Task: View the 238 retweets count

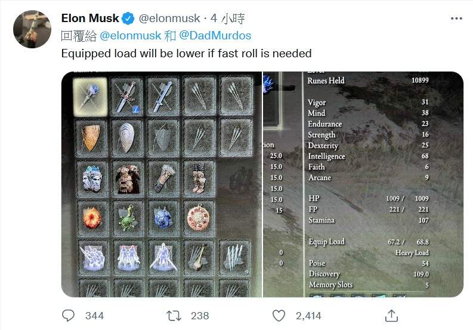Action: tap(199, 315)
